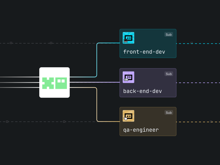This screenshot has height=165, width=220.
Task: Click the second square handle on the upper gray dashed line
Action: 51,43
